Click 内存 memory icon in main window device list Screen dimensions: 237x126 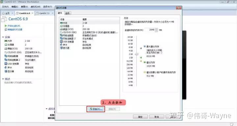pyautogui.click(x=6, y=41)
